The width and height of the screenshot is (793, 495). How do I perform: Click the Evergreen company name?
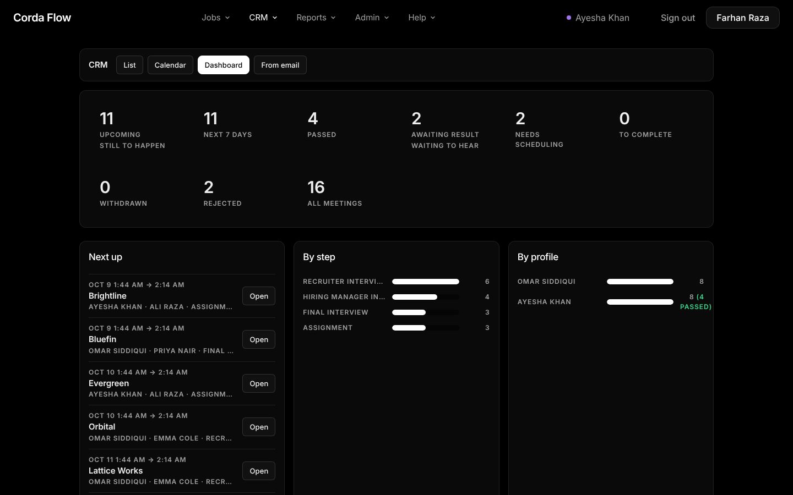(108, 383)
